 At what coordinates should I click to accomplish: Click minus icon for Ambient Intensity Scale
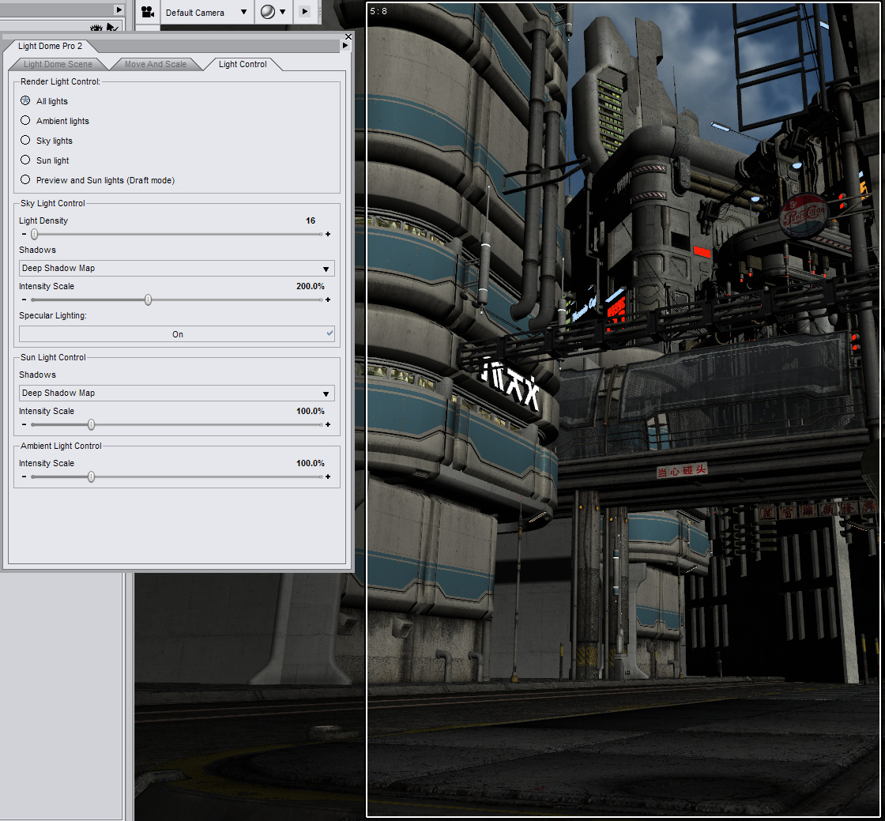tap(24, 477)
